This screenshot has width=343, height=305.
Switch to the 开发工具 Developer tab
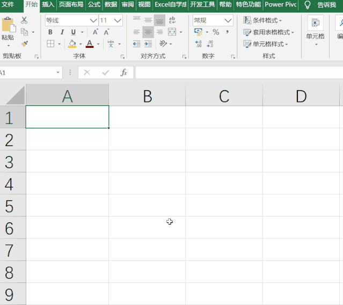point(202,4)
